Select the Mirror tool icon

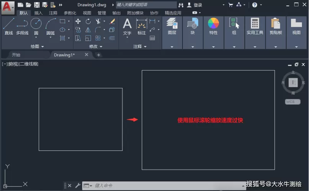[88, 30]
